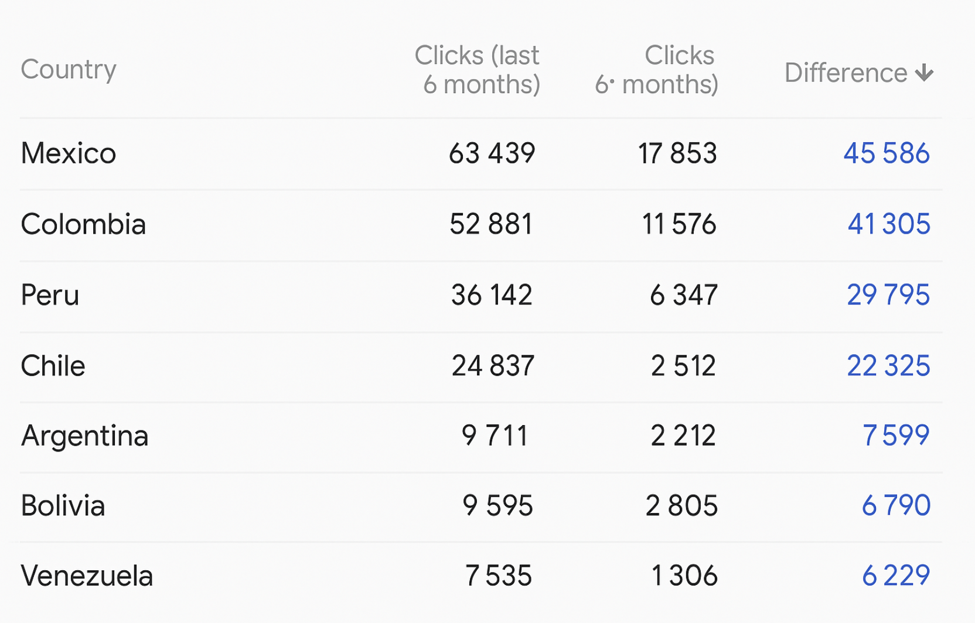Click the Chile country name
This screenshot has width=975, height=623.
point(53,366)
